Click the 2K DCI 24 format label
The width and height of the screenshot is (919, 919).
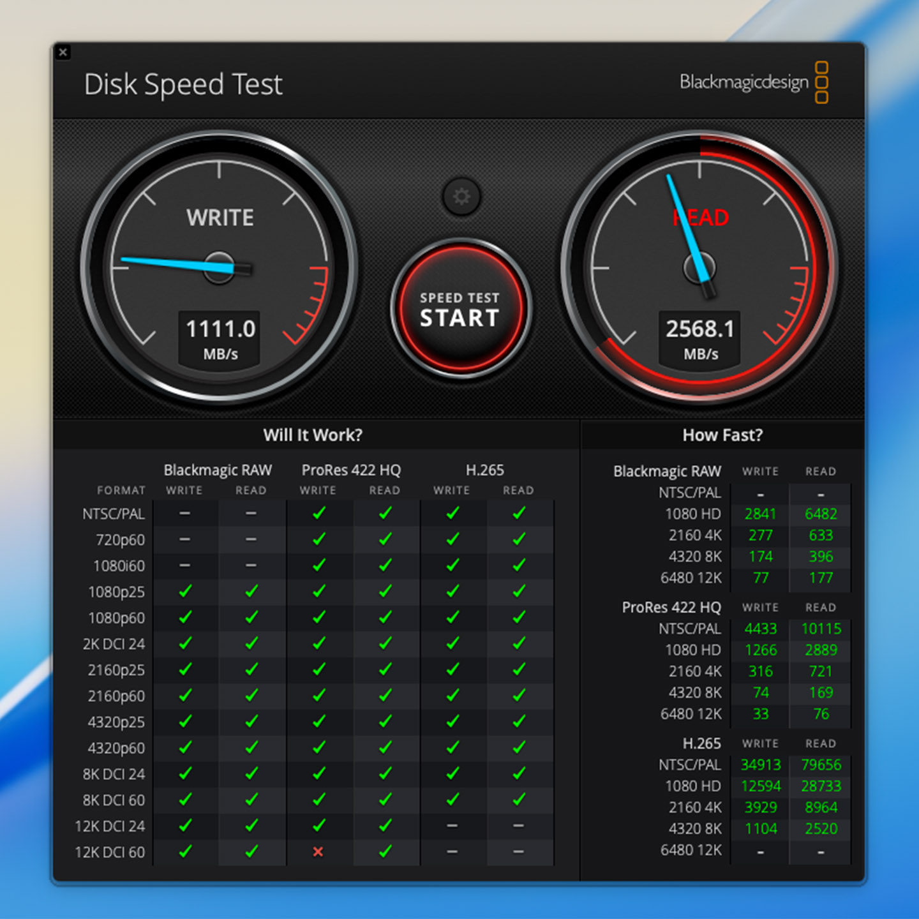click(x=114, y=645)
